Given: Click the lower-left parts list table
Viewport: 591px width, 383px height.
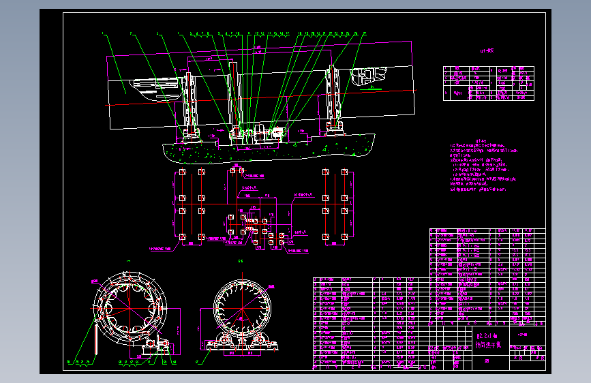Looking at the screenshot, I should pos(372,324).
